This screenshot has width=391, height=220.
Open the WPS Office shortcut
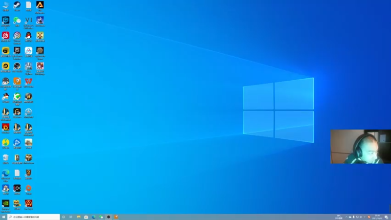(x=28, y=83)
